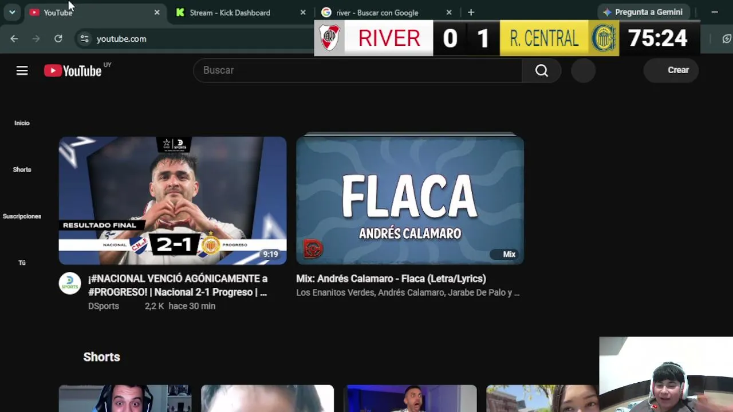Viewport: 733px width, 412px height.
Task: Switch to river - Buscar con Google tab
Action: [387, 13]
